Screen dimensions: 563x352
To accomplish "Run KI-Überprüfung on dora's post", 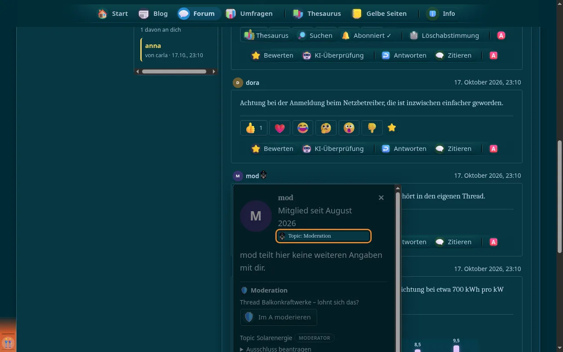I will [333, 149].
